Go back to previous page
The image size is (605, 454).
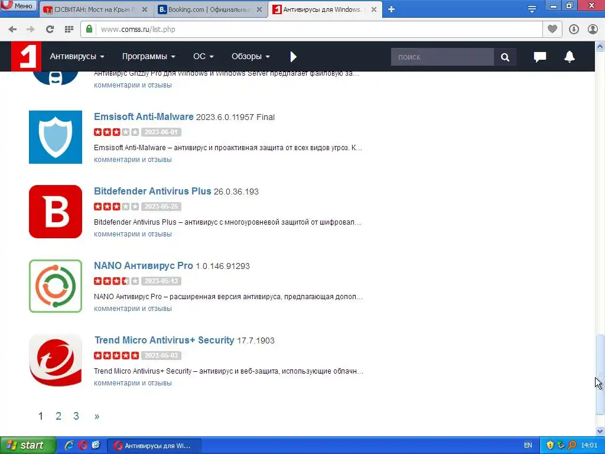(x=12, y=30)
